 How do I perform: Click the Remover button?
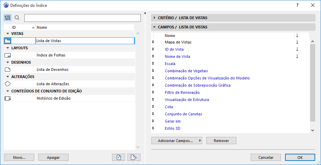tap(221, 141)
